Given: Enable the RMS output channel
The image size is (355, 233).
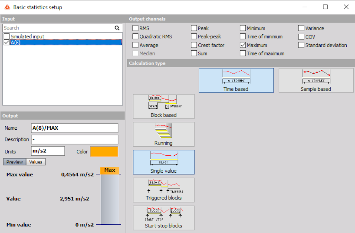Looking at the screenshot, I should point(136,28).
